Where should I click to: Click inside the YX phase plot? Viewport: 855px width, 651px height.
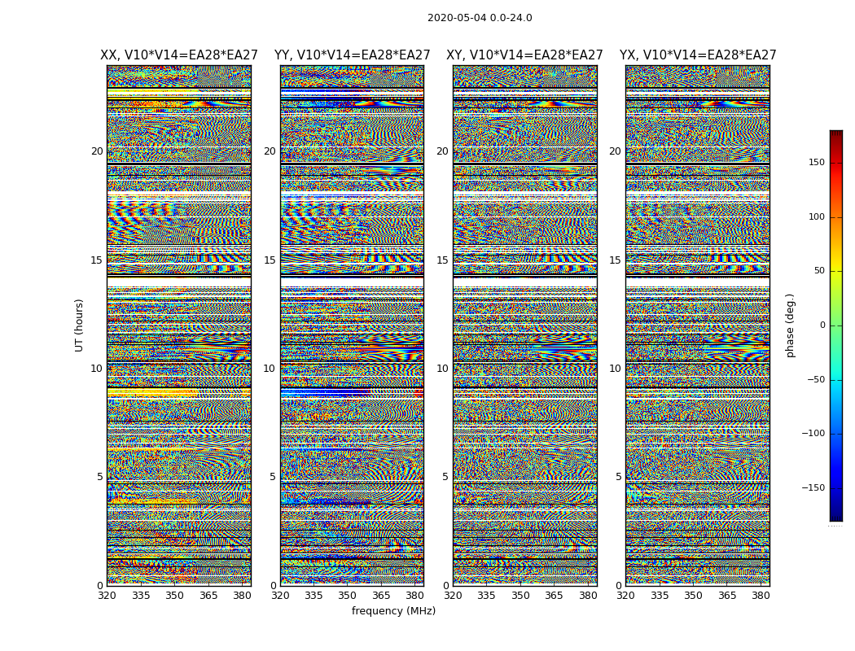click(698, 325)
